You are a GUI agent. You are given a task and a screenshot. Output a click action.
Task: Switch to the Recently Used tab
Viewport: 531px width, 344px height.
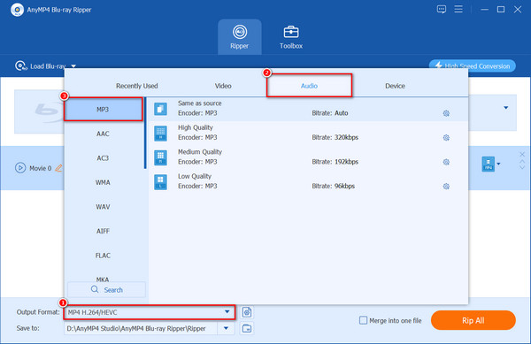(137, 86)
